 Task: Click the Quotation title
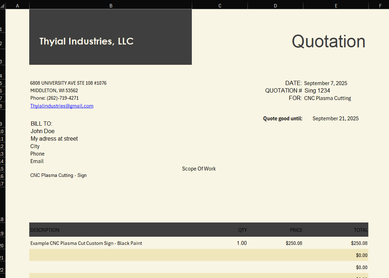pyautogui.click(x=328, y=41)
